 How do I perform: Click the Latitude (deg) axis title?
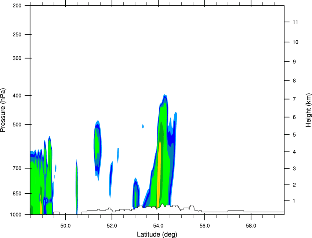point(157,234)
